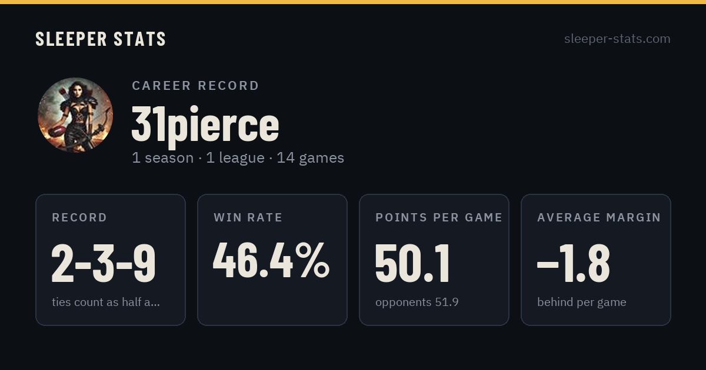Open the Average Margin card
The image size is (706, 370).
pyautogui.click(x=596, y=260)
